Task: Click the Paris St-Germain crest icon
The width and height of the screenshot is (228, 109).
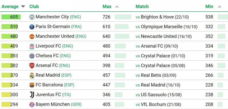Action: (32, 27)
